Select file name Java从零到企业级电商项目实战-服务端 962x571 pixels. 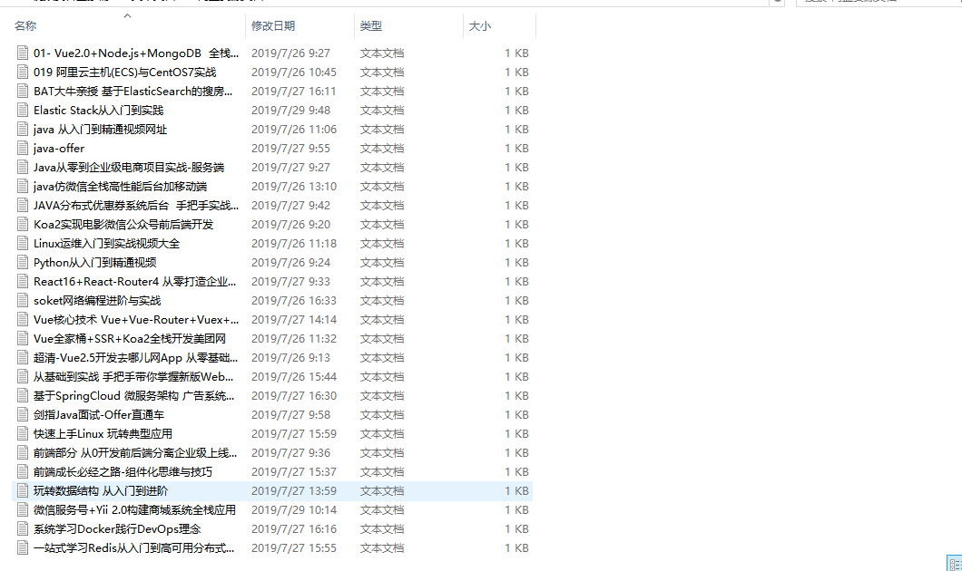point(129,168)
